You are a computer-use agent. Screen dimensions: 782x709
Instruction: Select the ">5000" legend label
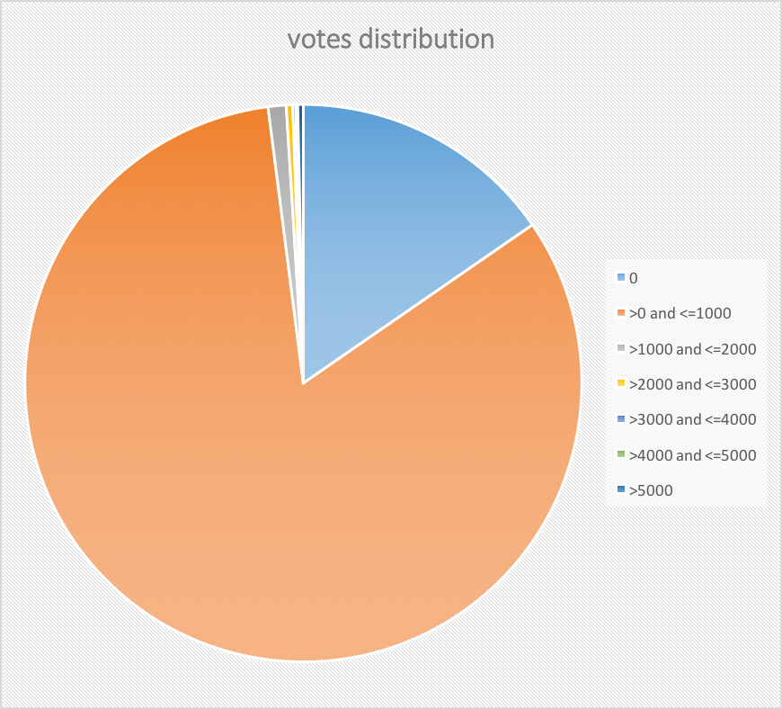[651, 490]
